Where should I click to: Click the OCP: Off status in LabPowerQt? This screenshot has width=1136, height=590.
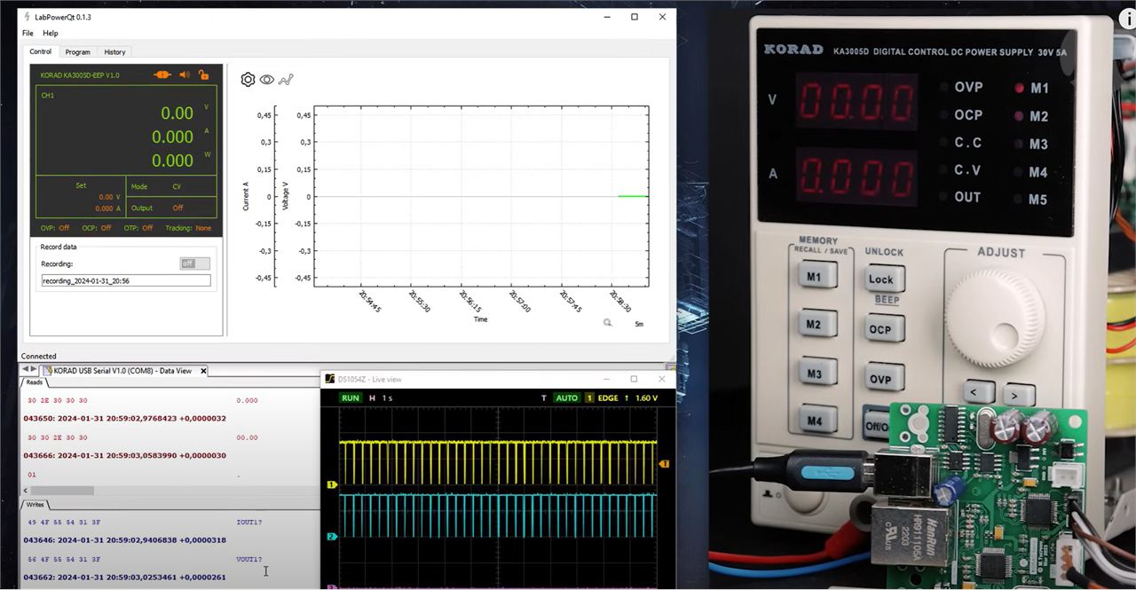(x=97, y=228)
